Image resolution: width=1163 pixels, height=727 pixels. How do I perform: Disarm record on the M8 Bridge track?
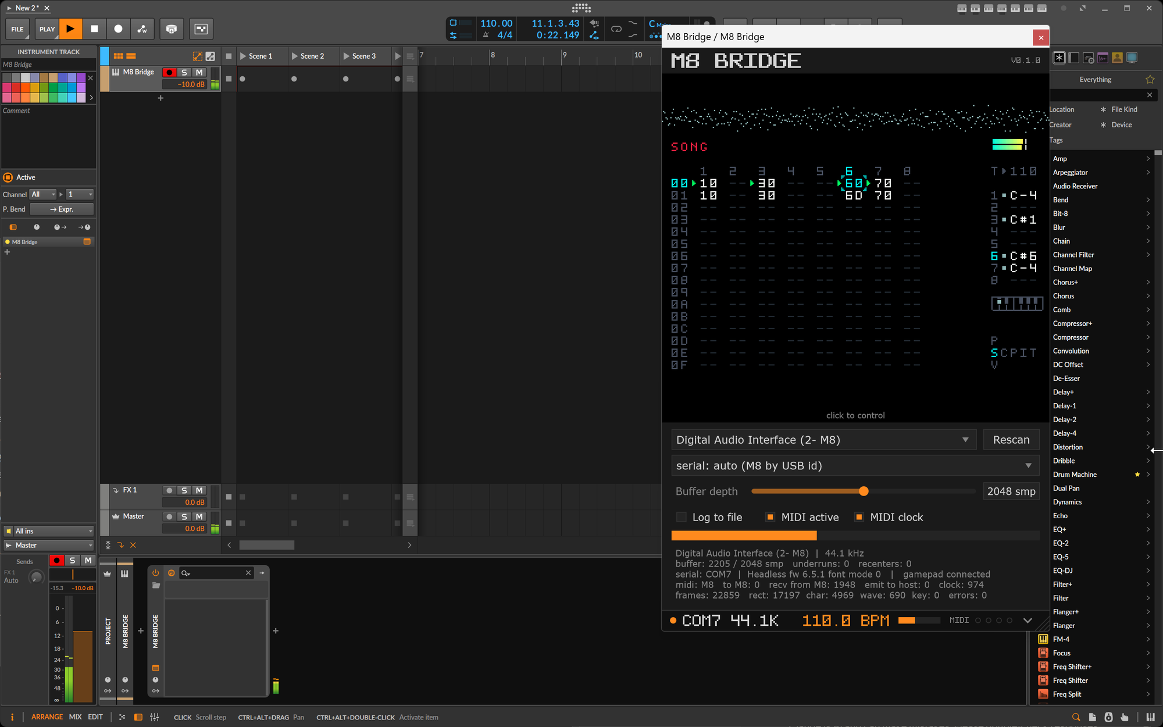coord(169,72)
